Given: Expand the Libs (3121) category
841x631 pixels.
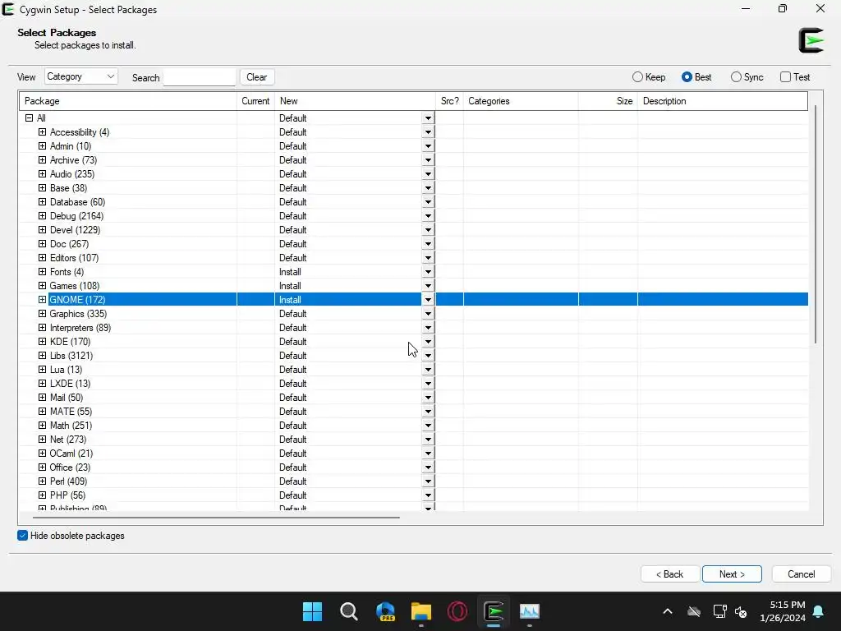Looking at the screenshot, I should [43, 355].
